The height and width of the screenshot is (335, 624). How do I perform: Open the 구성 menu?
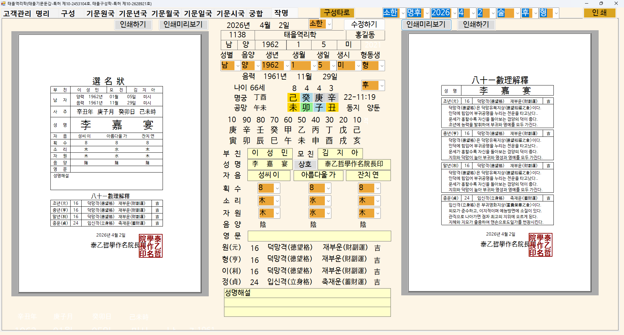68,13
